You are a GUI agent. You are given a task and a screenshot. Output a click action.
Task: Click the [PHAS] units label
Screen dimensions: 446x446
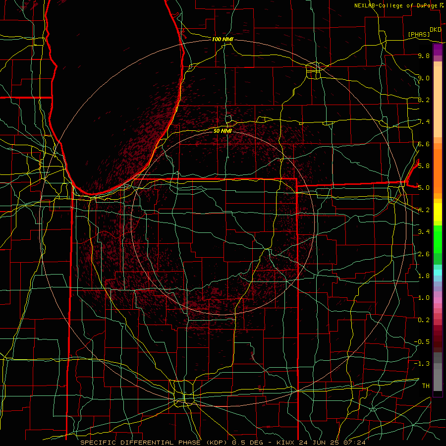(419, 34)
